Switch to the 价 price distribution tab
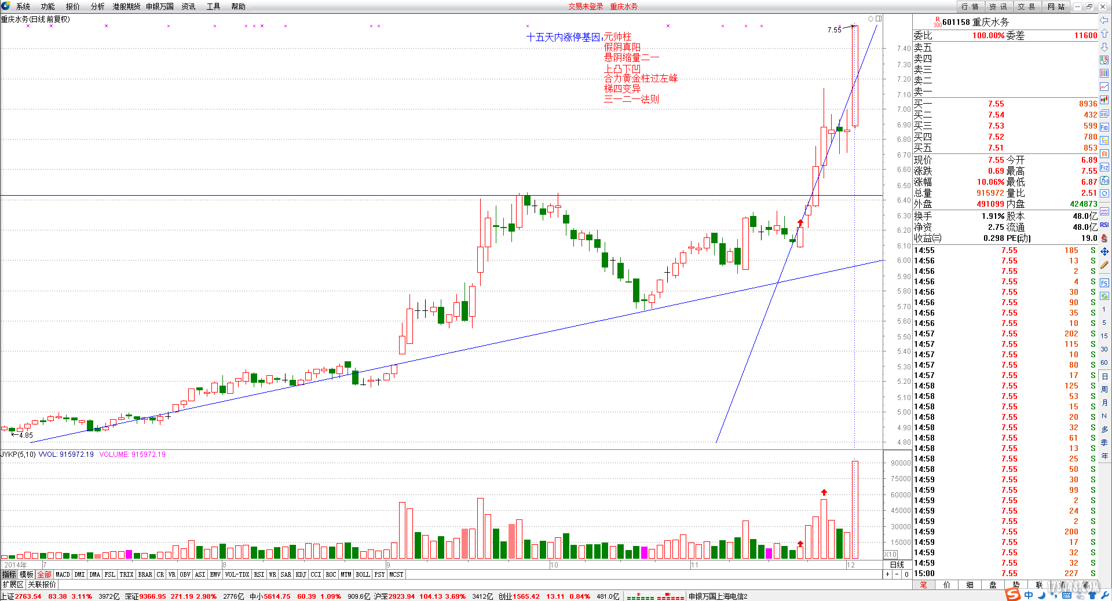Viewport: 1112px width, 601px height. 947,584
